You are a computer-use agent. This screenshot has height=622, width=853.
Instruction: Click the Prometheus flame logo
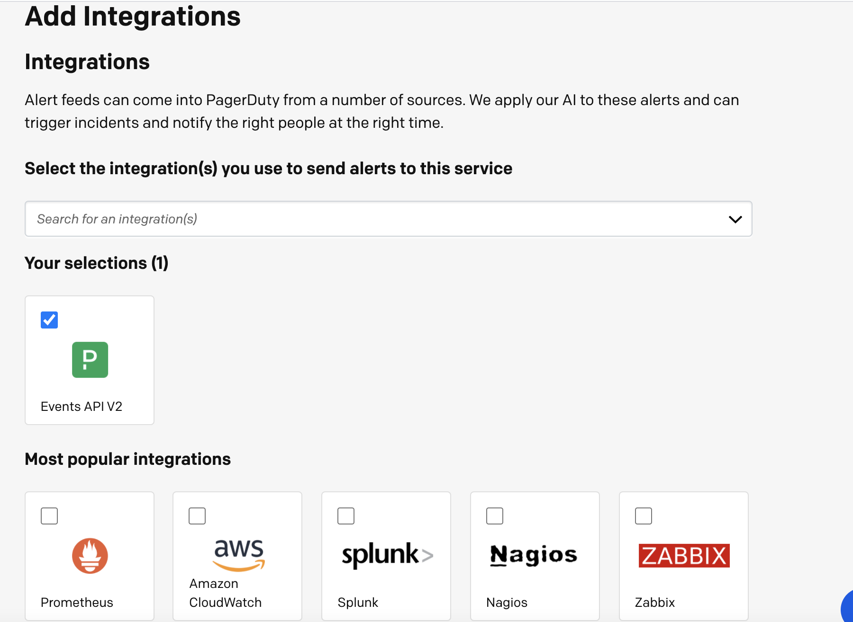90,556
